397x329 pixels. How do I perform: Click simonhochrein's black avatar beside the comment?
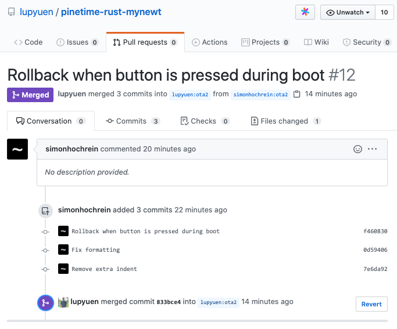click(17, 149)
